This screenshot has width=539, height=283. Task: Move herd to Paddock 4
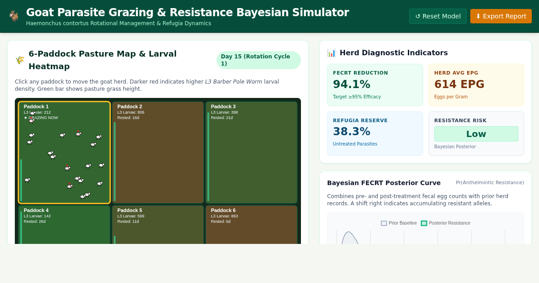point(64,225)
